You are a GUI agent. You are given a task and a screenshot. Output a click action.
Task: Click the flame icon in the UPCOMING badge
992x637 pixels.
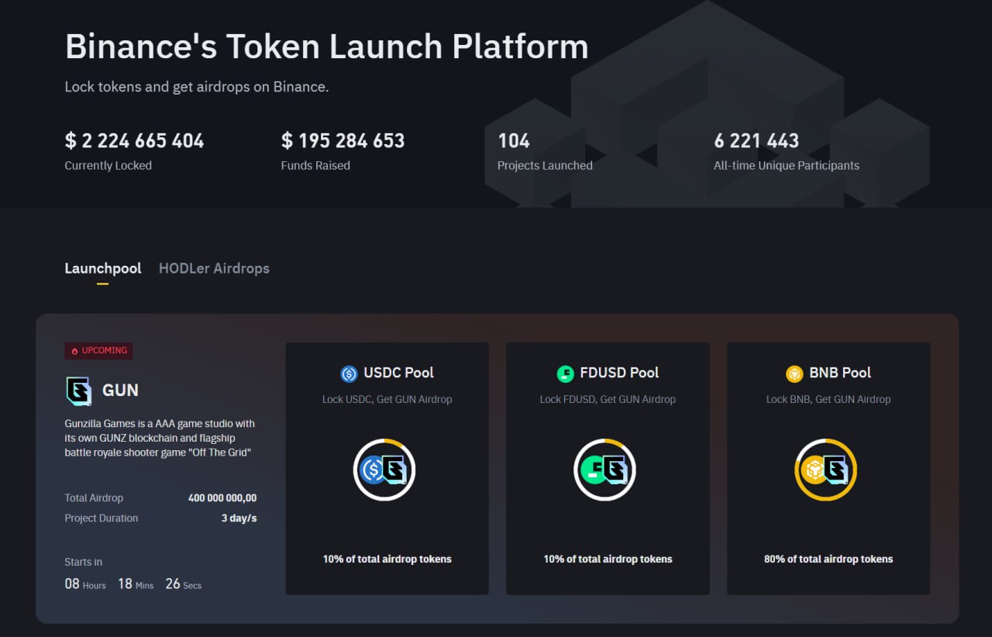(74, 351)
